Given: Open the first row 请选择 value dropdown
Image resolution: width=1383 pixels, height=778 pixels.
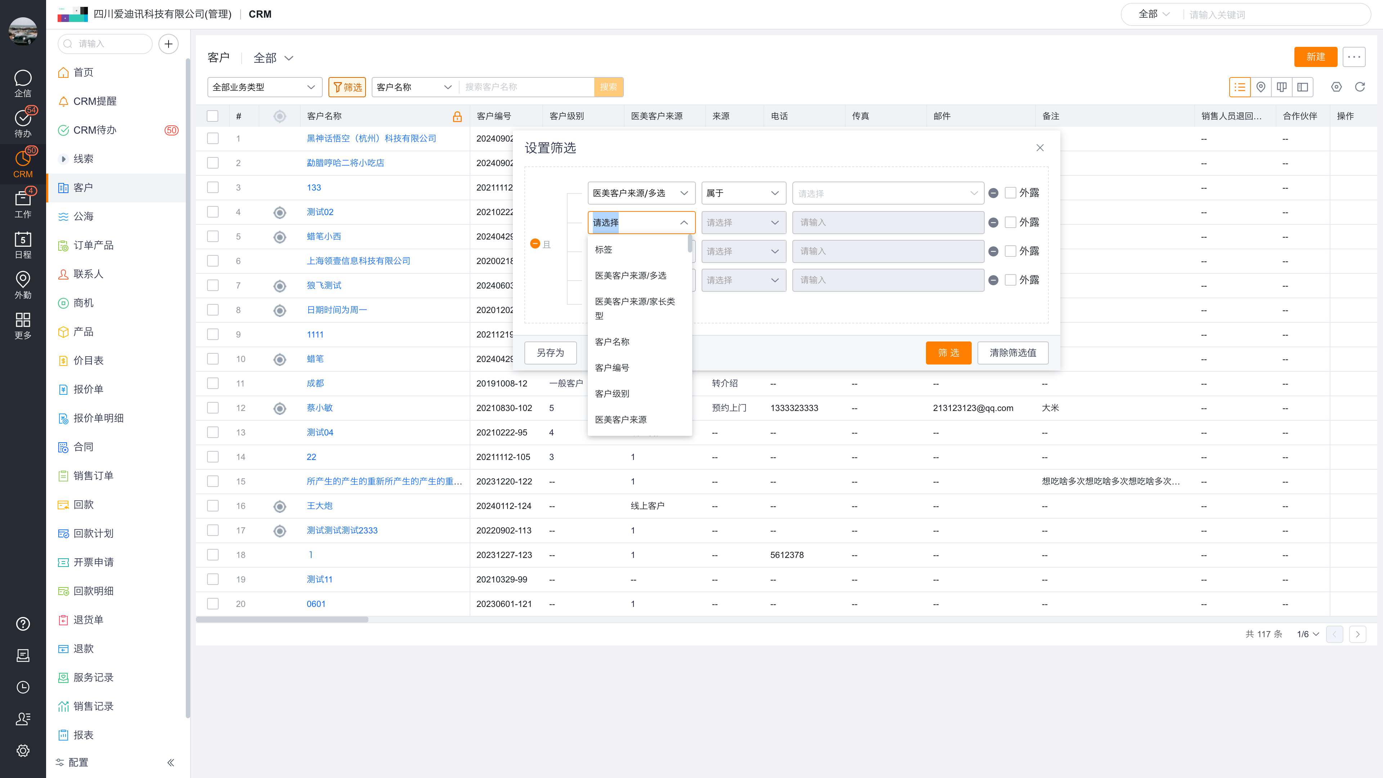Looking at the screenshot, I should tap(888, 193).
